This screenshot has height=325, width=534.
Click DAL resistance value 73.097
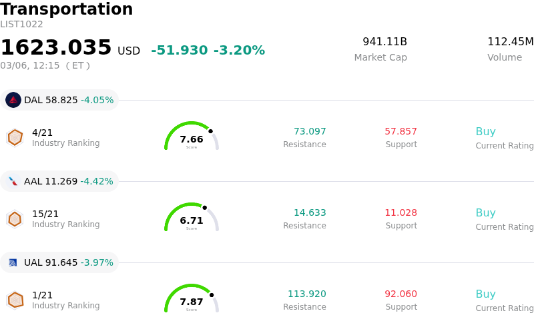coord(310,132)
